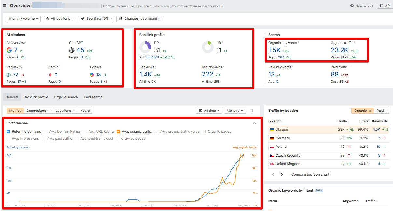Click the next arrow under location table
393x211 pixels.
pos(282,174)
